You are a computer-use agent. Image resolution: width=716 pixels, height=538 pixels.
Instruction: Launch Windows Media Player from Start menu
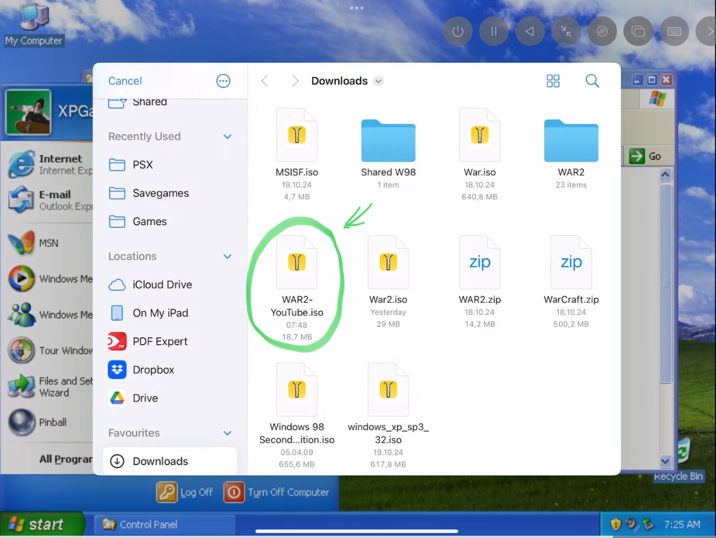49,279
